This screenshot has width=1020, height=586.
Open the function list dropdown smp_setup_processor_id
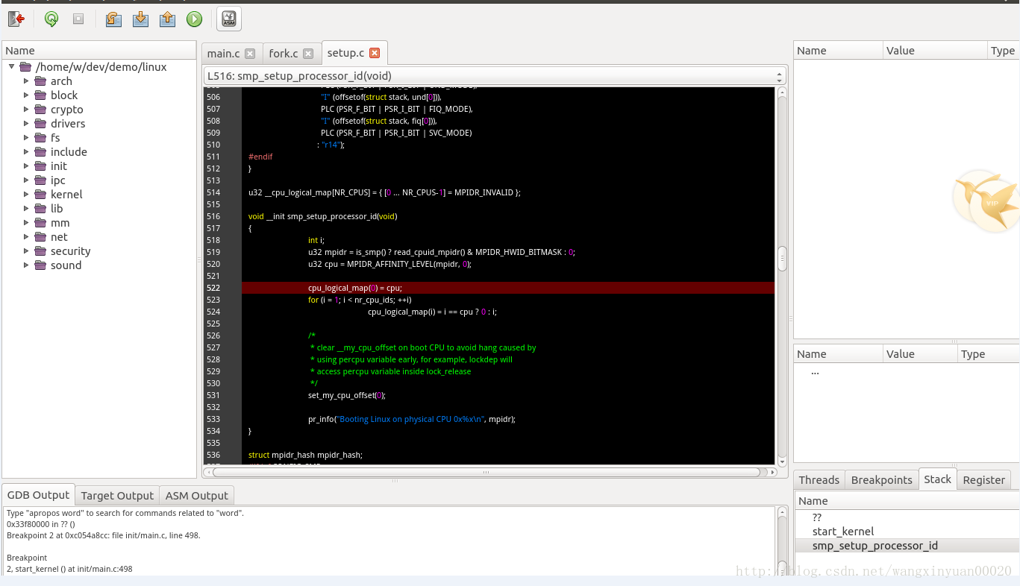tap(495, 76)
